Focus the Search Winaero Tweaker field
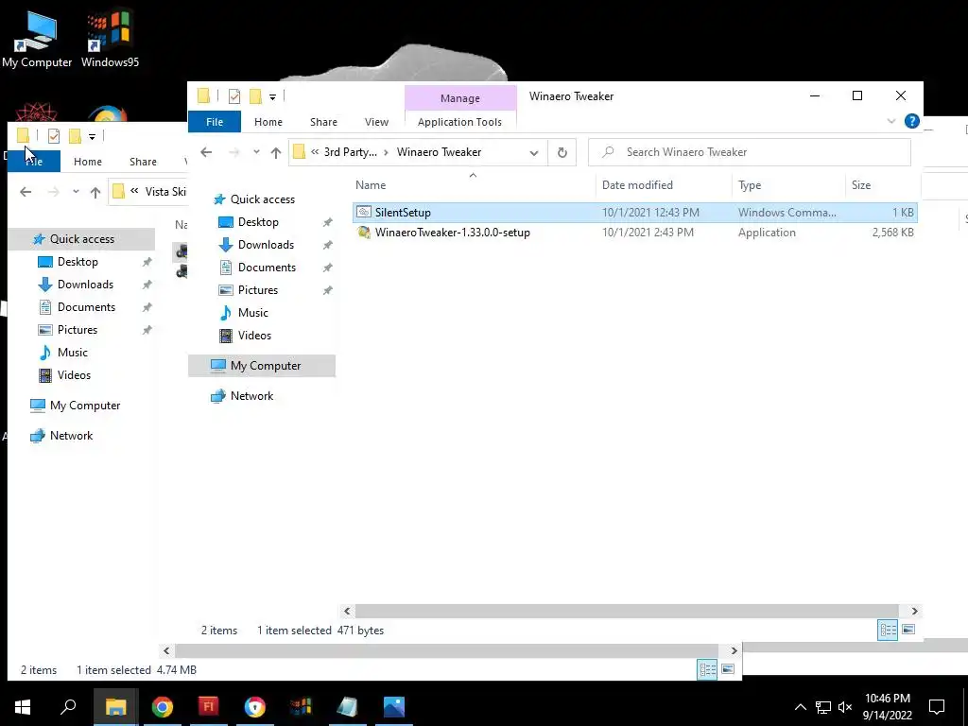968x726 pixels. click(x=750, y=152)
